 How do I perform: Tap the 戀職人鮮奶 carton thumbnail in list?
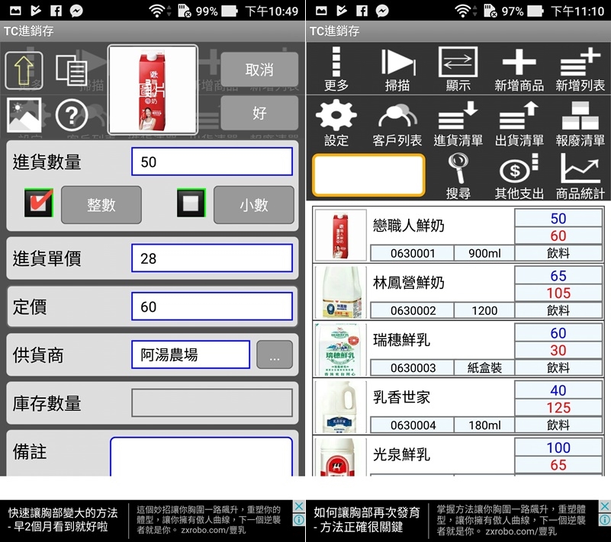340,236
